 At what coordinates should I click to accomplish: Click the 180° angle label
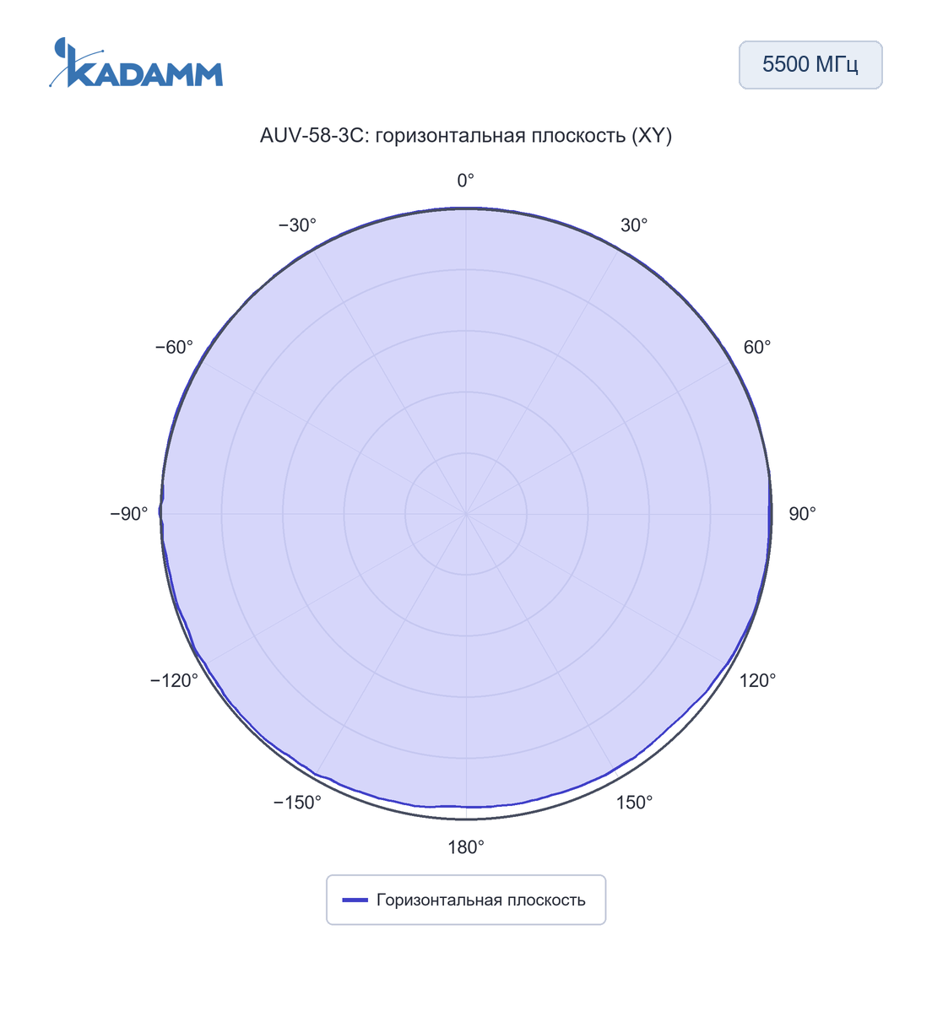click(466, 847)
